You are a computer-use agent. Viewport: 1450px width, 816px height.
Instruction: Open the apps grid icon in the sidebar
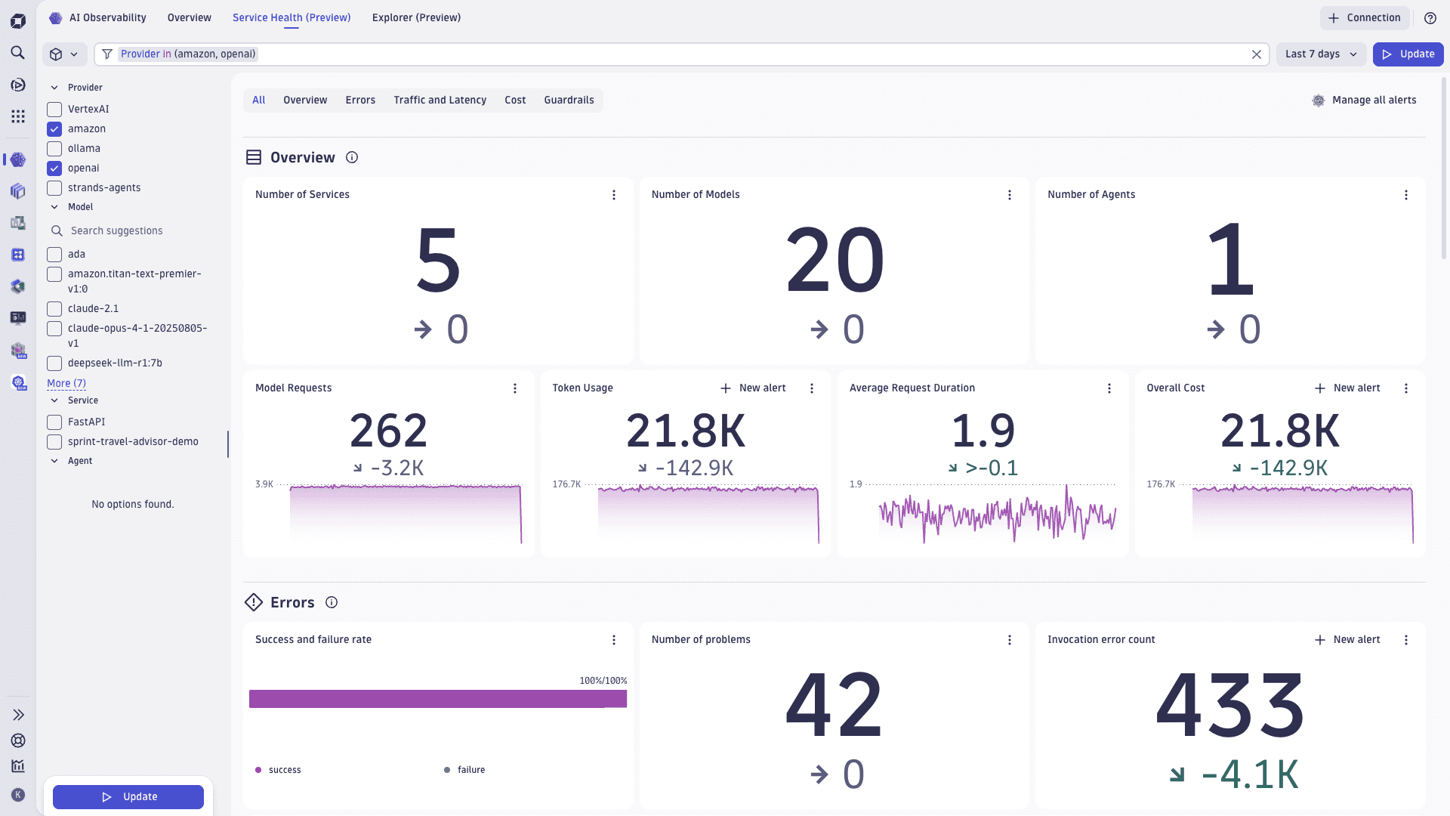[17, 116]
